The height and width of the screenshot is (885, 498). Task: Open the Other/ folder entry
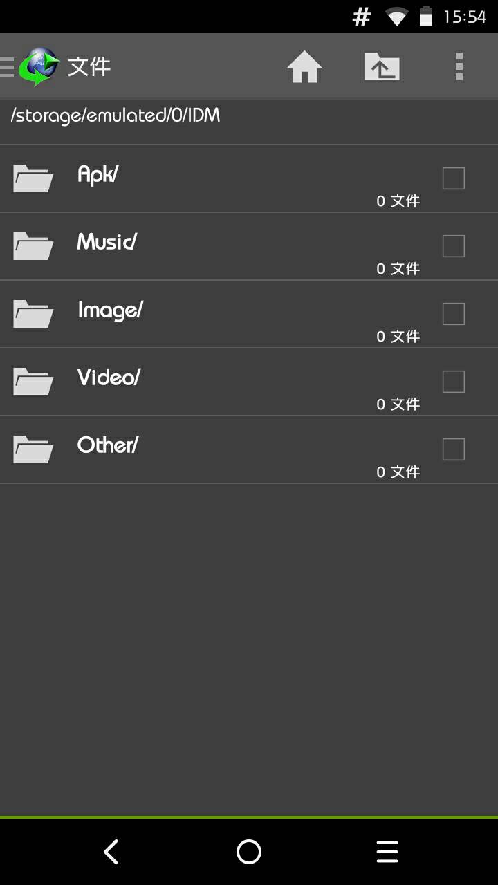(108, 445)
